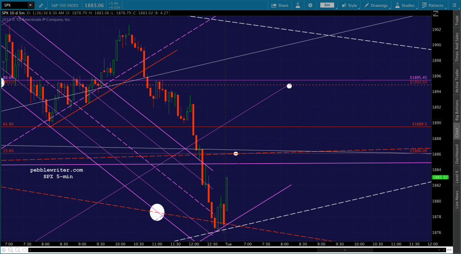Image resolution: width=461 pixels, height=254 pixels.
Task: Open the flask icon beside Share
Action: [298, 5]
